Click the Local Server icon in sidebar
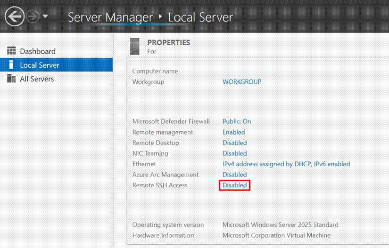Viewport: 389px width, 248px height. (12, 65)
